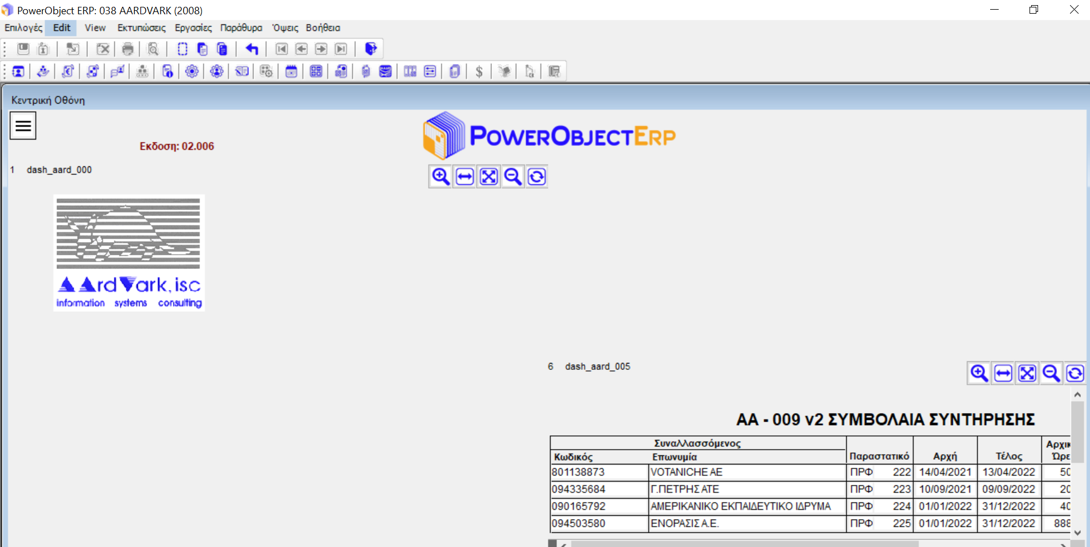
Task: Fit to width under PowerObjectERP logo
Action: 465,177
